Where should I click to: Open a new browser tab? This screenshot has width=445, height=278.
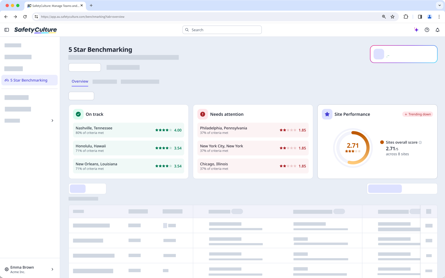click(x=91, y=5)
